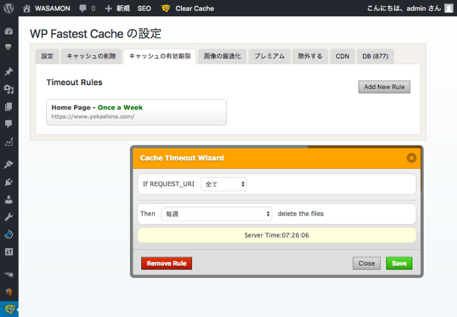The width and height of the screenshot is (457, 317).
Task: Open the Home Page Once a Week rule
Action: click(136, 113)
